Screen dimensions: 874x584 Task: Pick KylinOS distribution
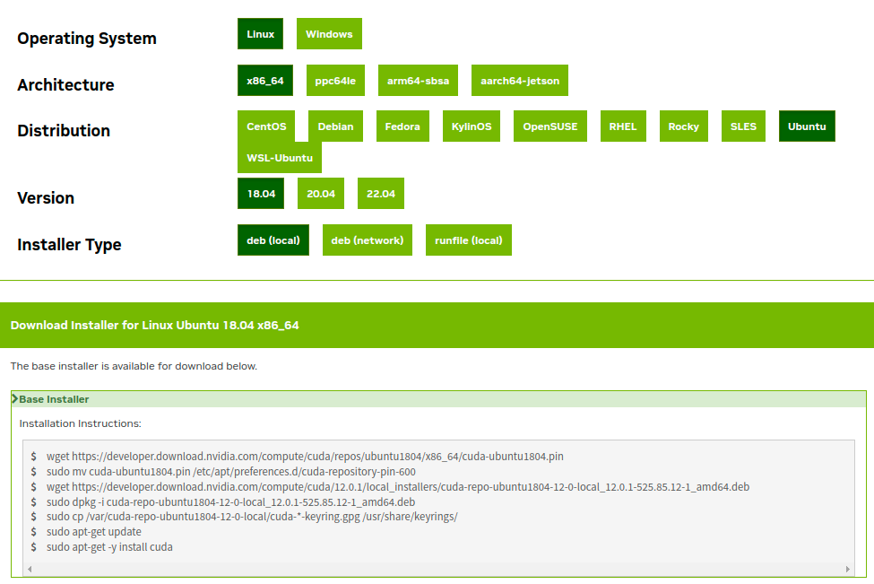coord(472,126)
